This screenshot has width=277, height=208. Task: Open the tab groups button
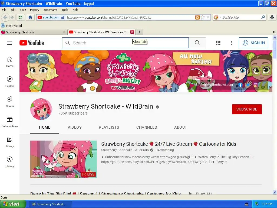point(274,32)
